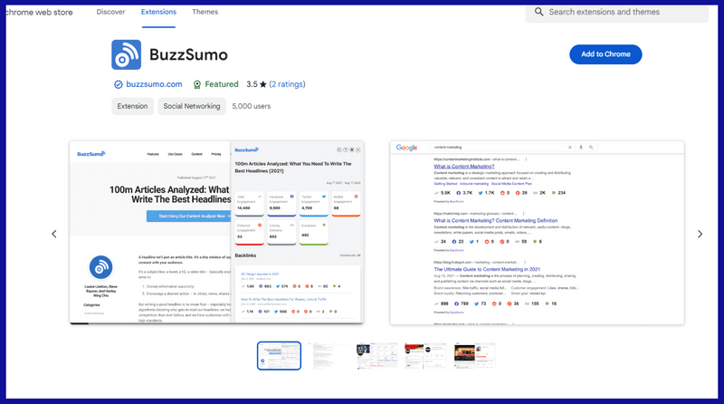Select the Social Networking category chip
This screenshot has width=724, height=404.
[191, 106]
